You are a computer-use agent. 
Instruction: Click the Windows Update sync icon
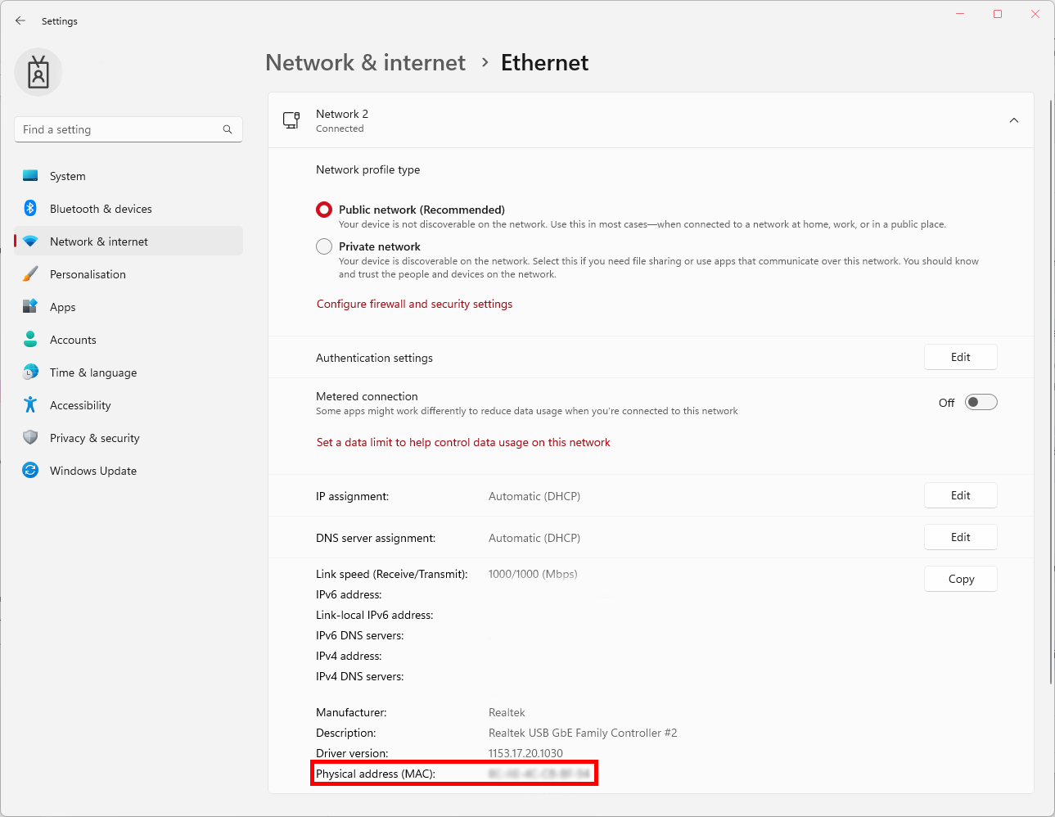click(30, 471)
